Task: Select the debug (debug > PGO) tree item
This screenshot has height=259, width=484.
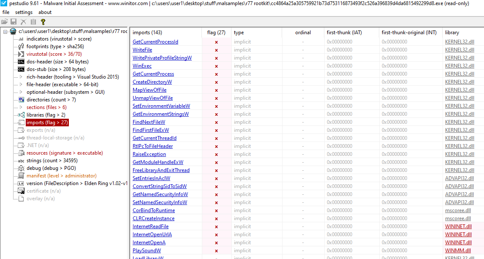Action: (51, 168)
